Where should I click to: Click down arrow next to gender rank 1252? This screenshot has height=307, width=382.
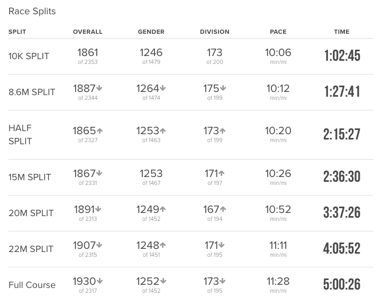point(163,282)
